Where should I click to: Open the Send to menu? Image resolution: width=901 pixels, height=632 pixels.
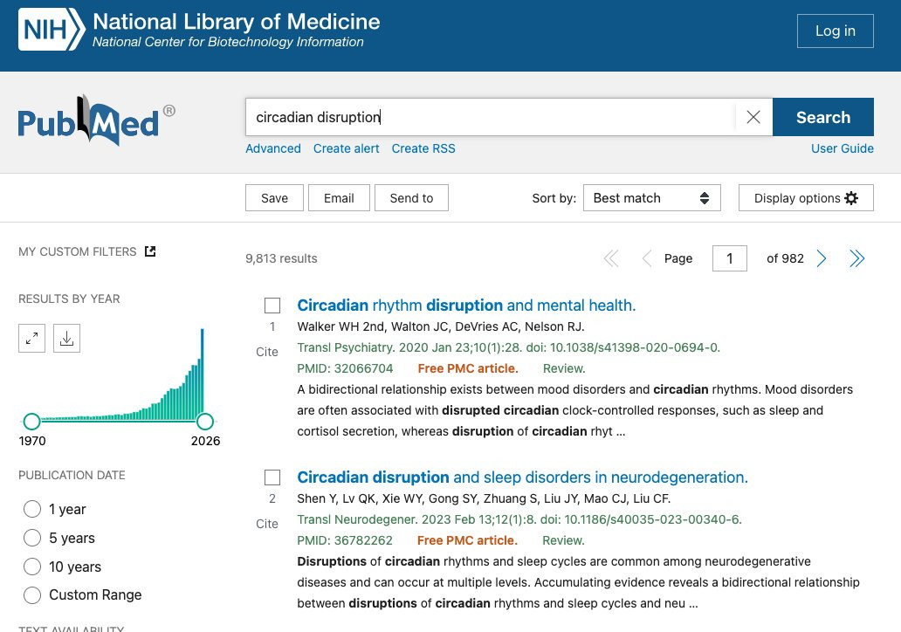[x=411, y=198]
